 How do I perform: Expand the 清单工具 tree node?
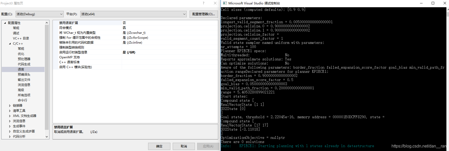point(10,111)
